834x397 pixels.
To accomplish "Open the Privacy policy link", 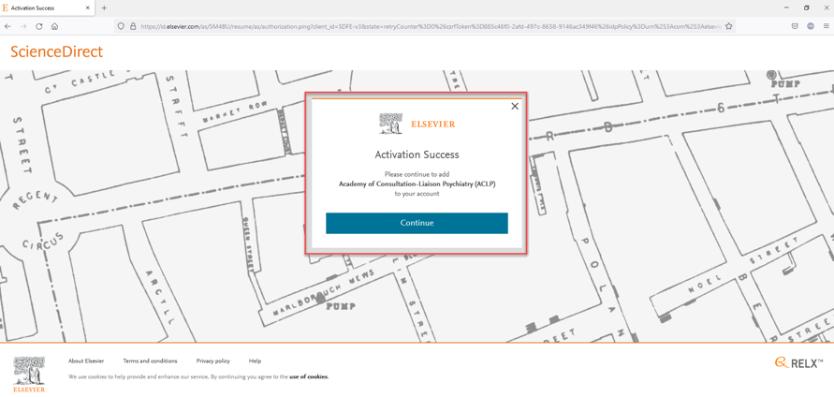I will coord(212,360).
